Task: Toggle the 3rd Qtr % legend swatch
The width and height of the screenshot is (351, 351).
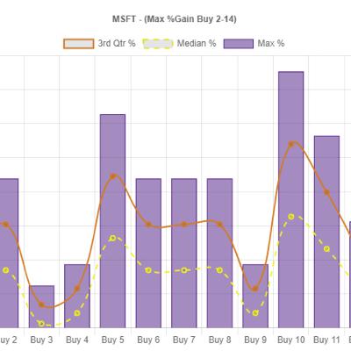Action: 79,44
